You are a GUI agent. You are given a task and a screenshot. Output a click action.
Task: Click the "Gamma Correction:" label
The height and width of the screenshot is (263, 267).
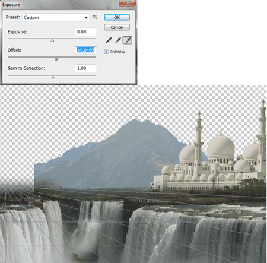[x=26, y=68]
